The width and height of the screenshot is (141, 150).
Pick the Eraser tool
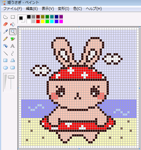pyautogui.click(x=5, y=24)
